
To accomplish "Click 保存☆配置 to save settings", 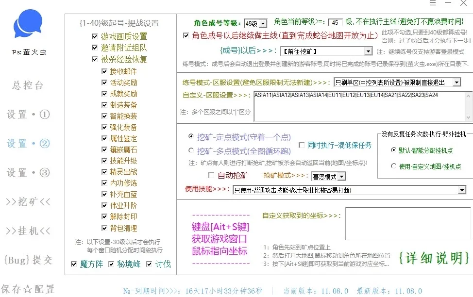I will pyautogui.click(x=28, y=289).
